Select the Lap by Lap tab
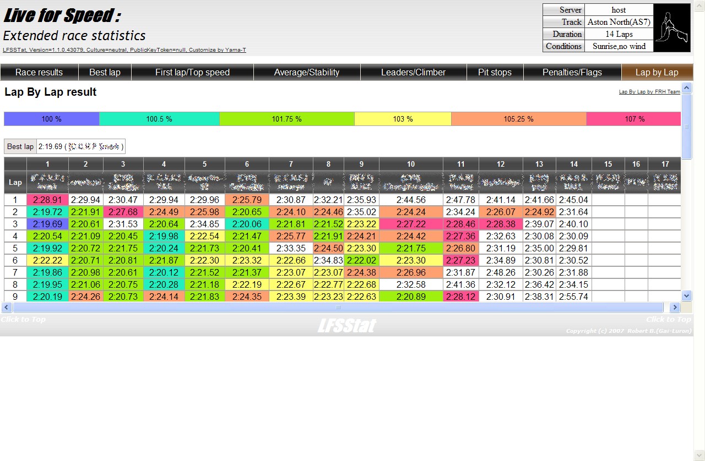The height and width of the screenshot is (461, 705). coord(657,72)
